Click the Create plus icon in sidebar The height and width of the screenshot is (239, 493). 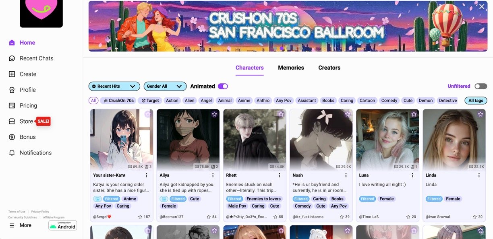pos(12,74)
